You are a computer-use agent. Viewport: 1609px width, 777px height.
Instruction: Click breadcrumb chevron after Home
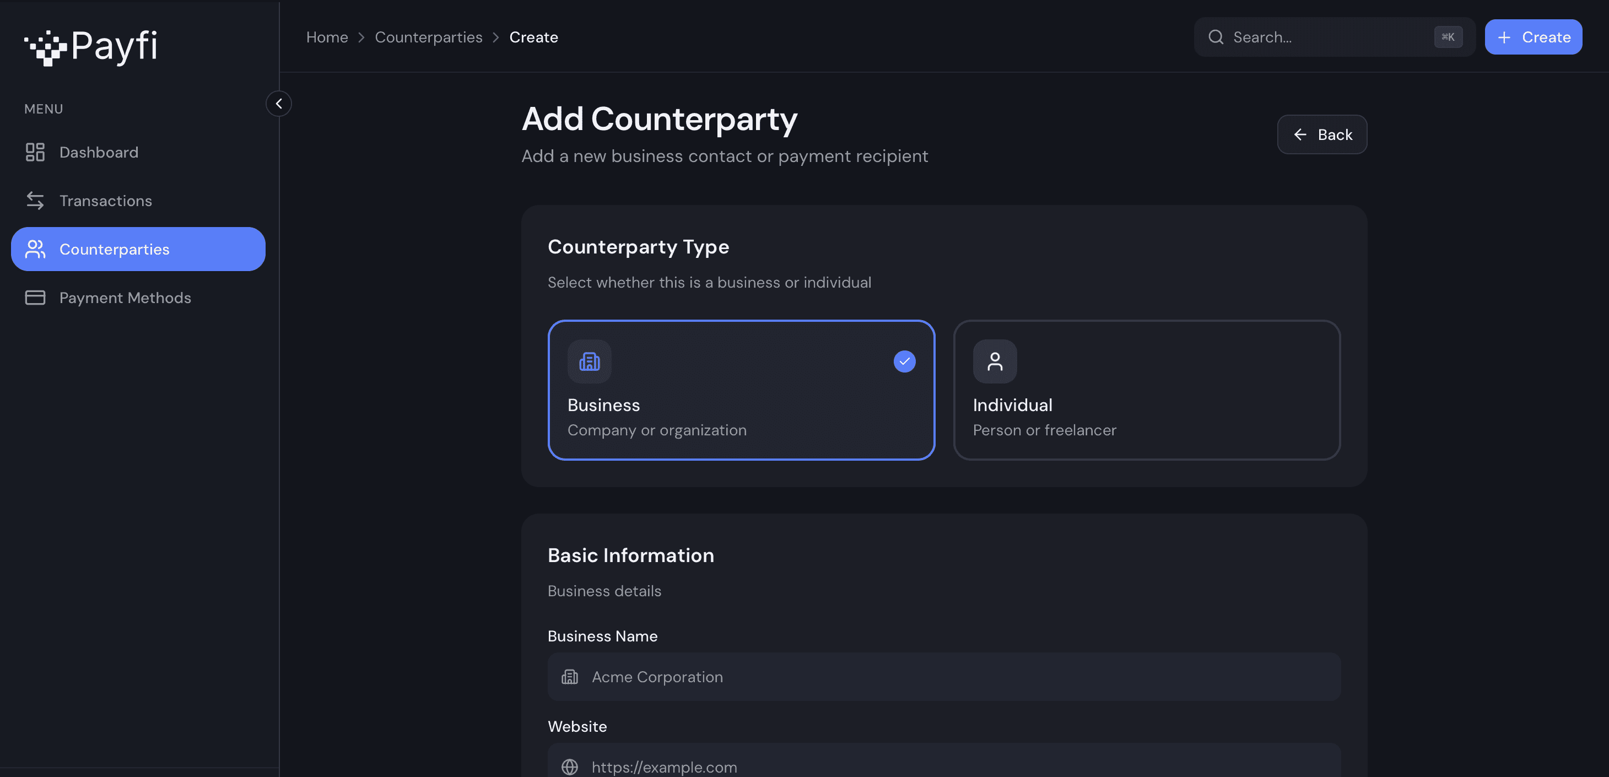click(x=361, y=37)
